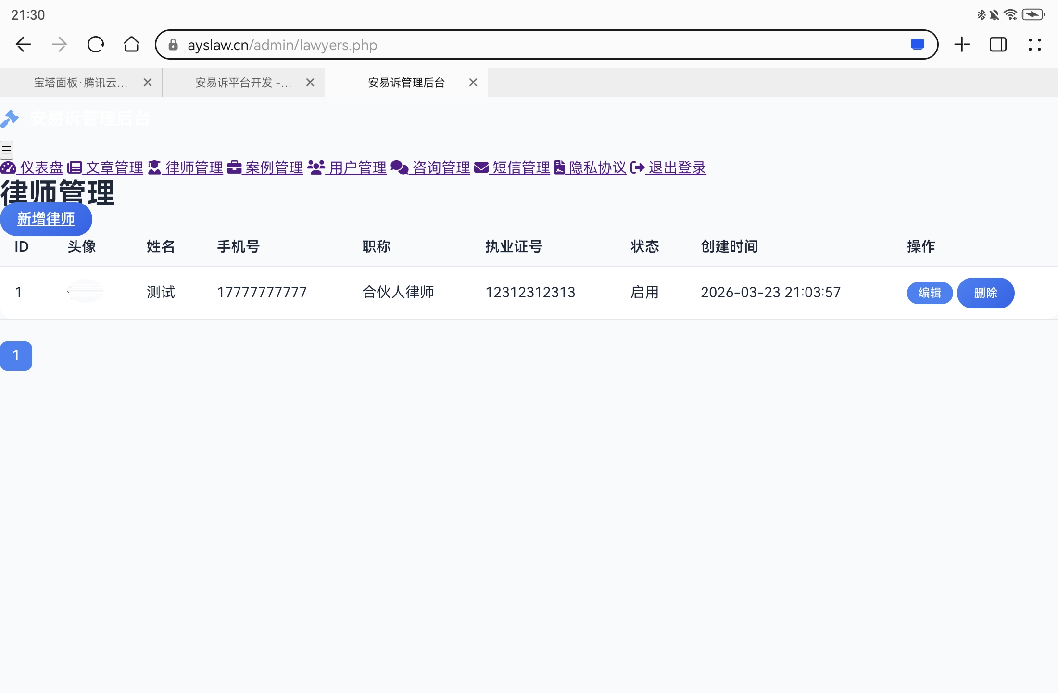Open the browser four-dot menu
This screenshot has height=693, width=1058.
1034,45
